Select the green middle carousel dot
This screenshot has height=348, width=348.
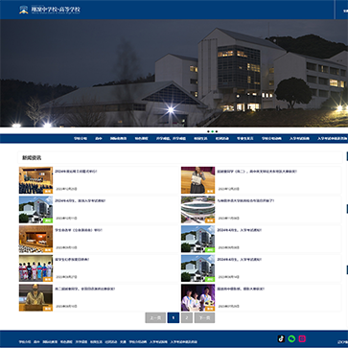tap(213, 131)
